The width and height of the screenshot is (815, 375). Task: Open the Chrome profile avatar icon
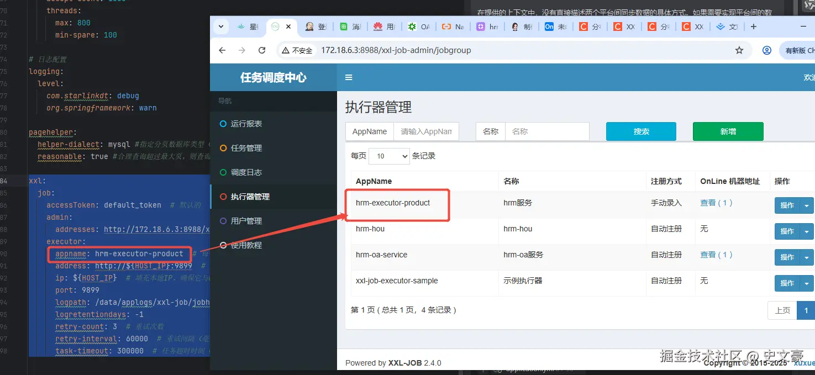(x=767, y=50)
